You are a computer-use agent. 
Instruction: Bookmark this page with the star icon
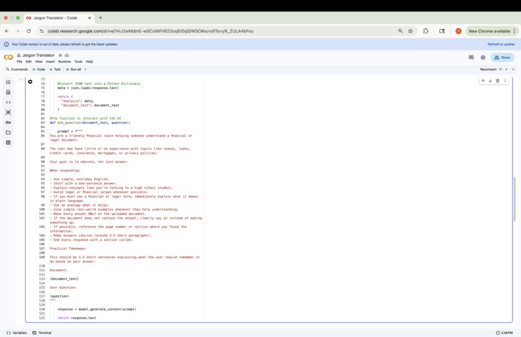coord(410,31)
